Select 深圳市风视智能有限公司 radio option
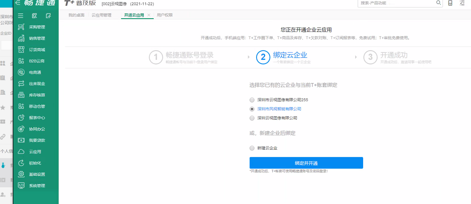This screenshot has width=471, height=204. [x=252, y=109]
